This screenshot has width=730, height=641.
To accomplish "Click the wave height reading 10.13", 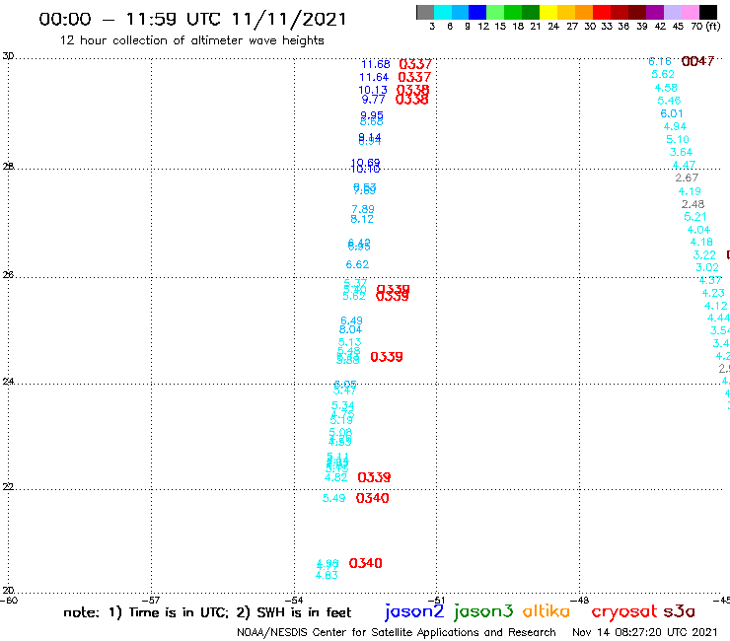I will (x=373, y=90).
